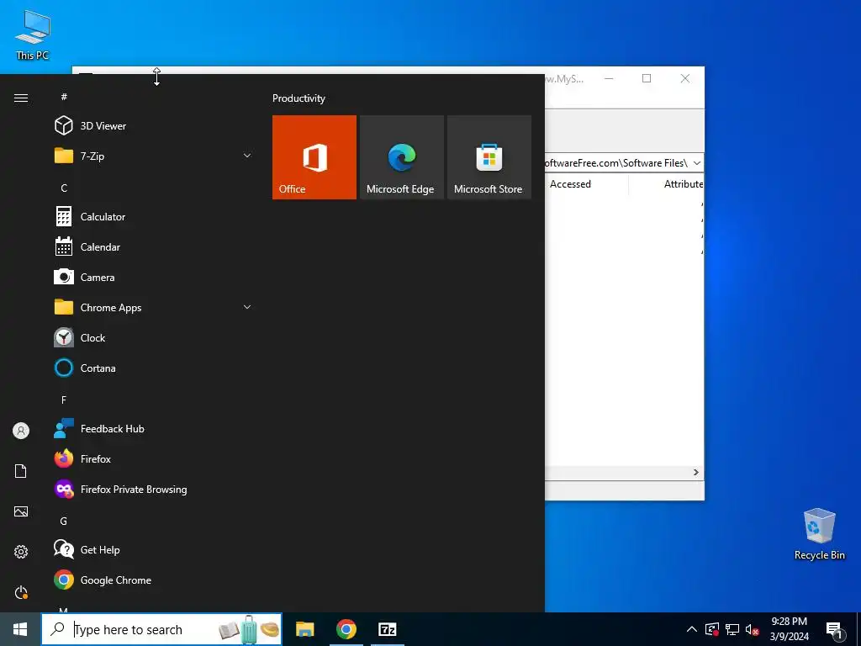Jump to the # letter heading

point(64,97)
